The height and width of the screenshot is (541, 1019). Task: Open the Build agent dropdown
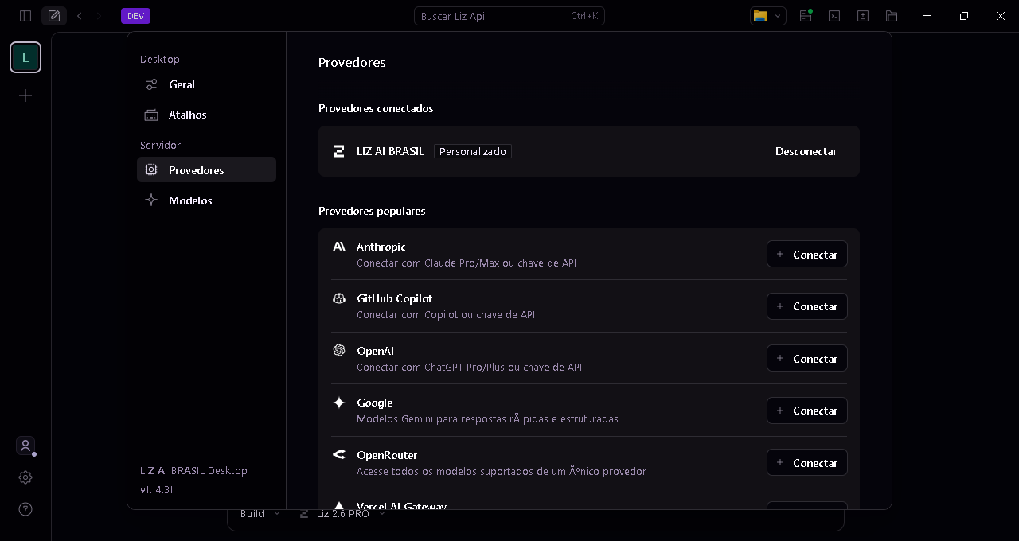[x=260, y=514]
